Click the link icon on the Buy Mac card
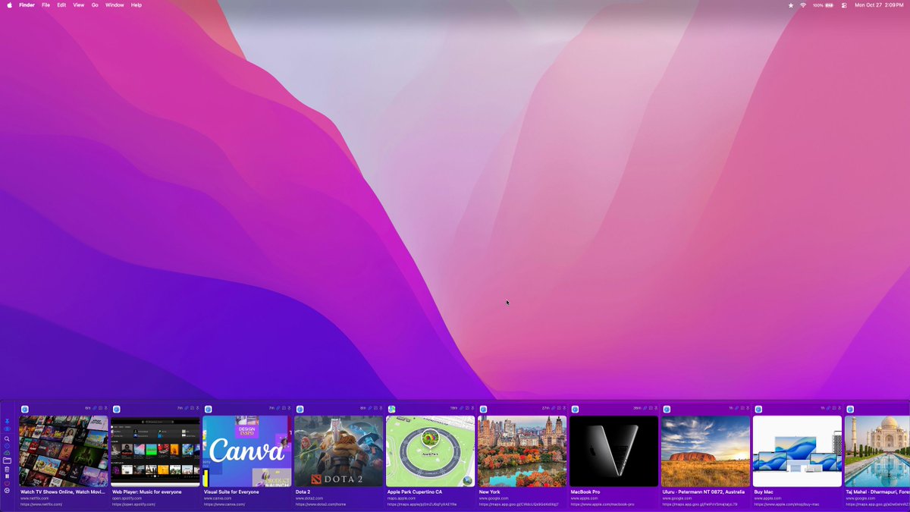 coord(829,408)
